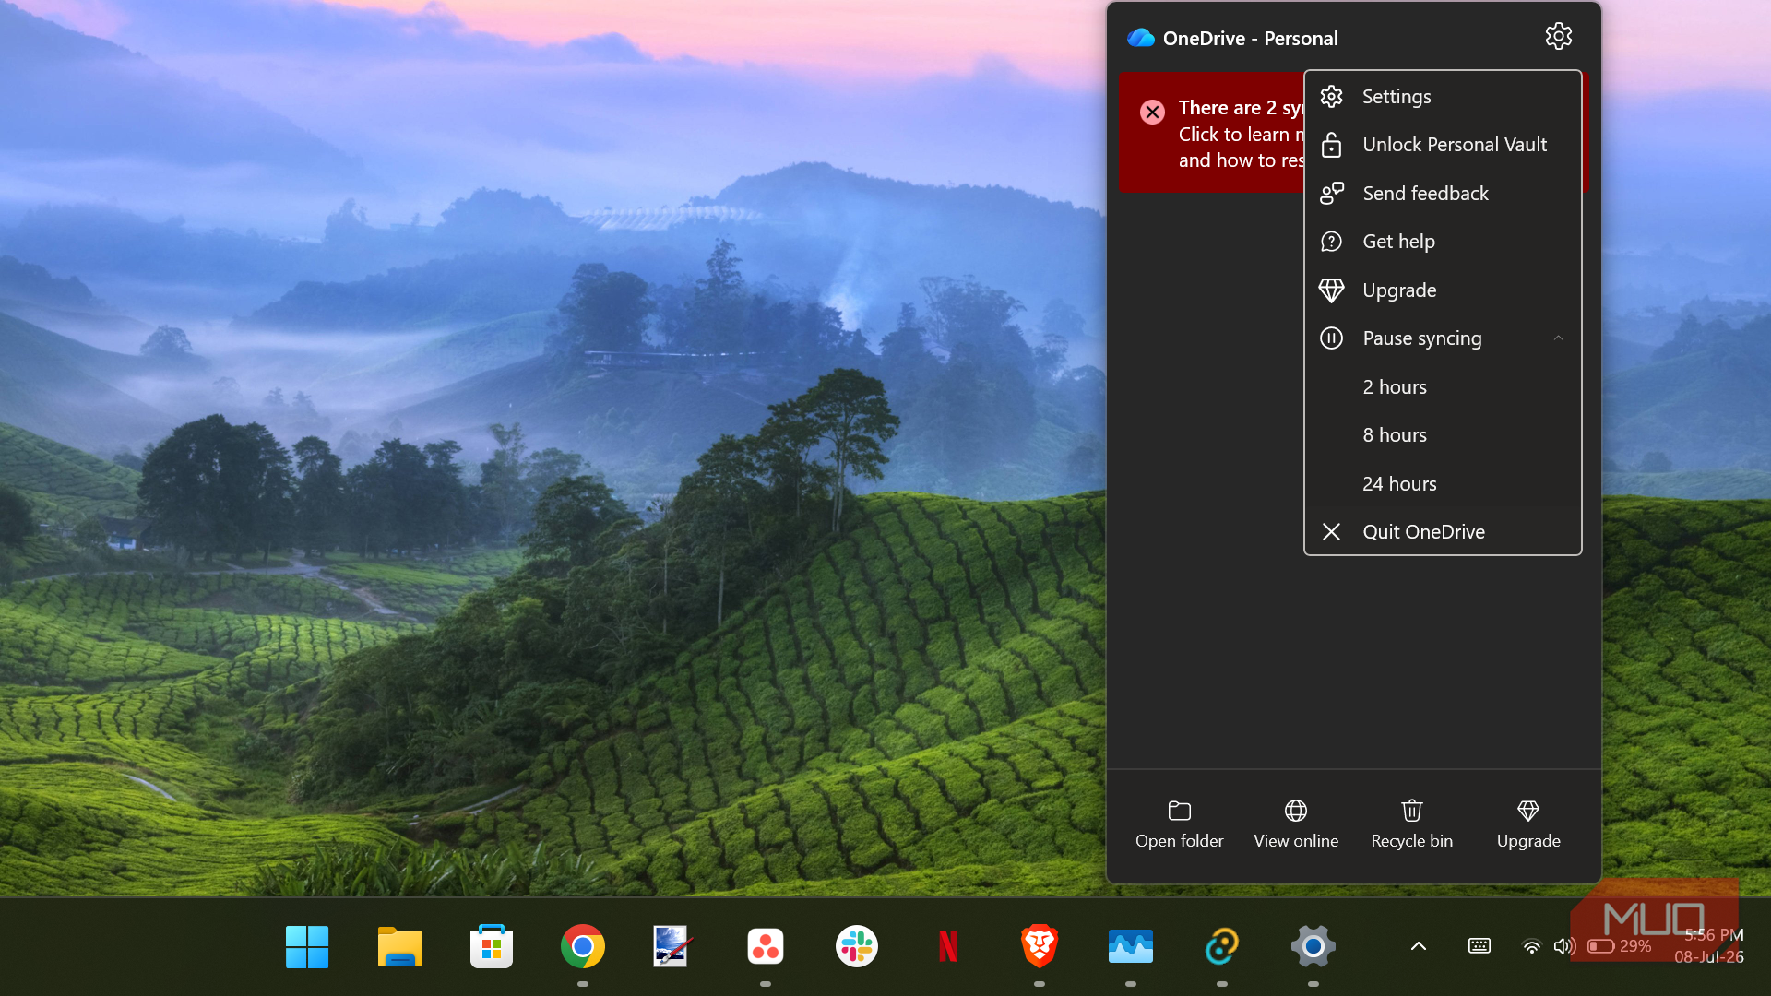Open the Asana red dots taskbar app
The image size is (1771, 996).
click(766, 946)
